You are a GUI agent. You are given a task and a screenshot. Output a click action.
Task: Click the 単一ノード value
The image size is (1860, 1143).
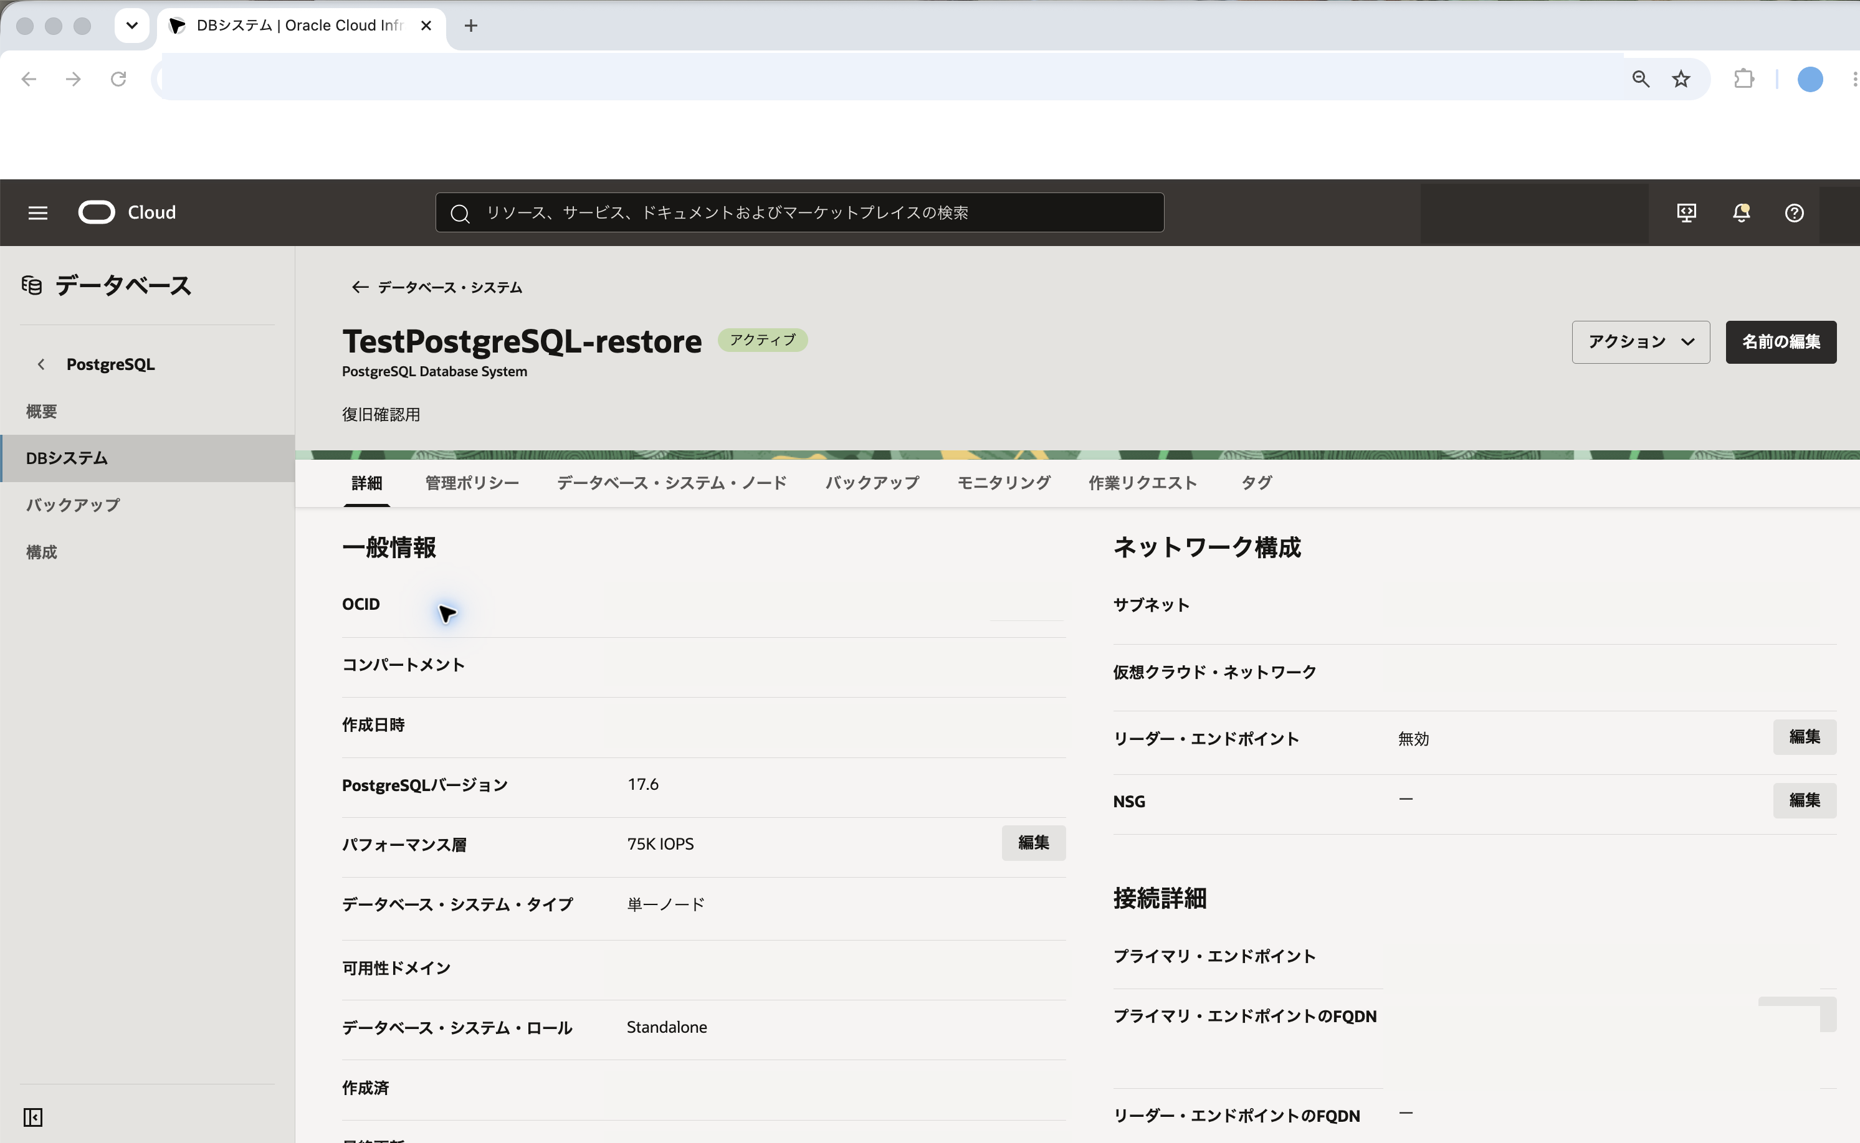665,904
